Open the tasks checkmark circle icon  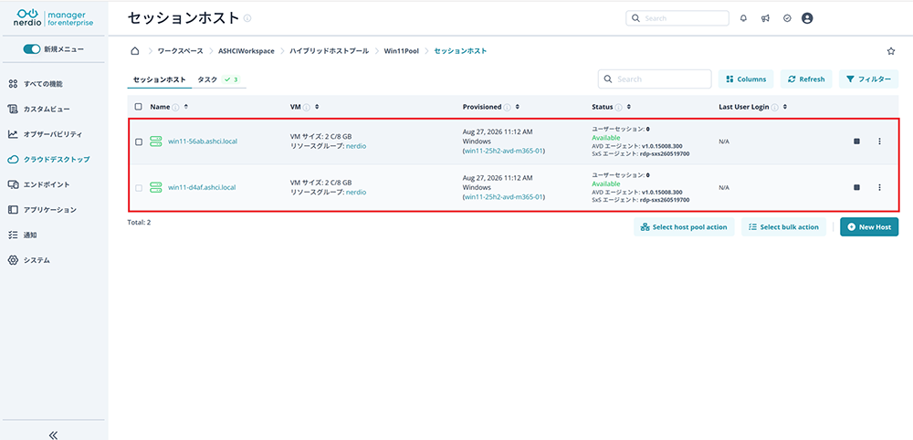[787, 18]
